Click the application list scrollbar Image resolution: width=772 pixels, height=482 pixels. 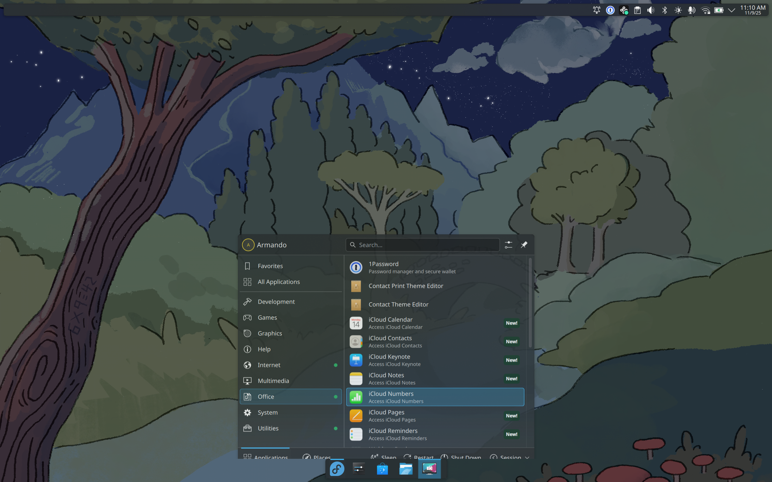tap(530, 303)
